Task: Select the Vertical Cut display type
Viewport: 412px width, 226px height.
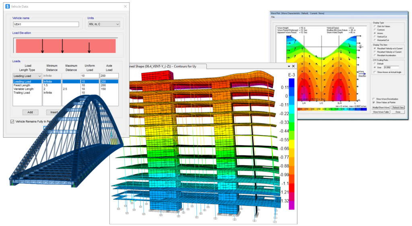Action: click(375, 37)
